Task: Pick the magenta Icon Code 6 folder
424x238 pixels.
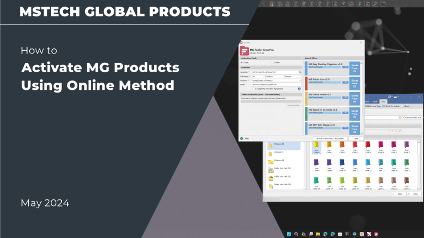Action: pos(394,147)
